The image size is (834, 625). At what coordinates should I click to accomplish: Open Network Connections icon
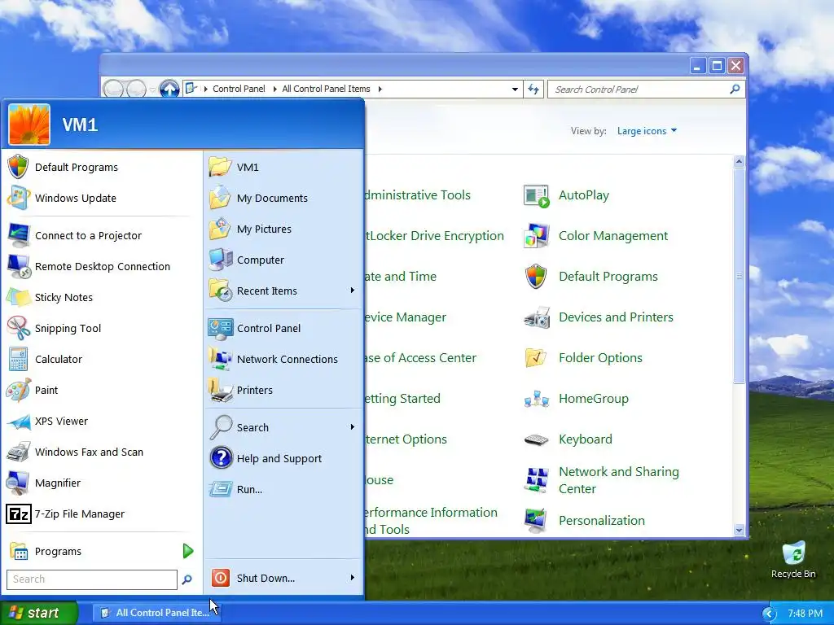tap(220, 359)
